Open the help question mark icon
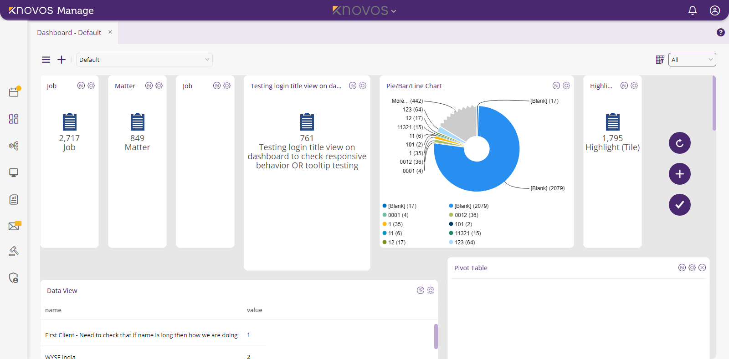Screen dimensions: 729x359 coord(721,32)
